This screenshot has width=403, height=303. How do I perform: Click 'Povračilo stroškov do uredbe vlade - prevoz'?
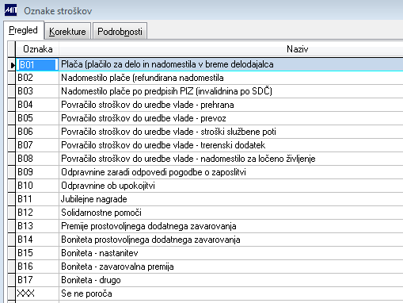pos(143,118)
